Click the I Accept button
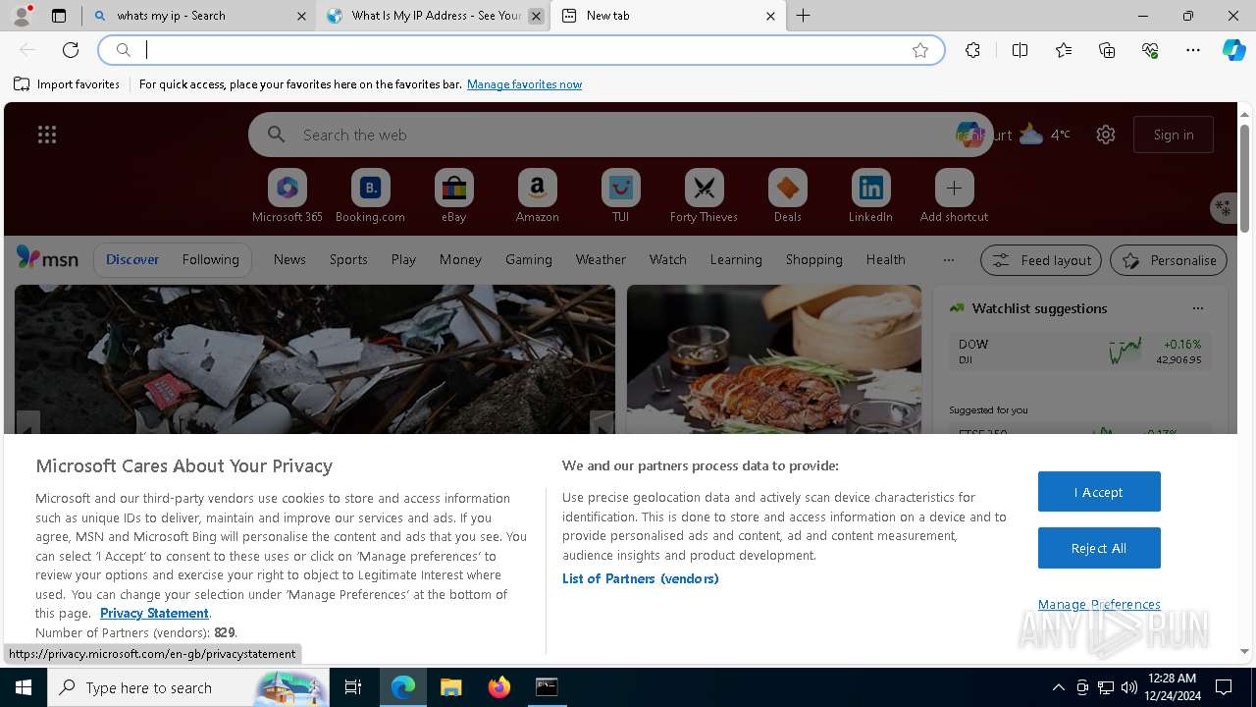Viewport: 1256px width, 707px height. point(1099,492)
